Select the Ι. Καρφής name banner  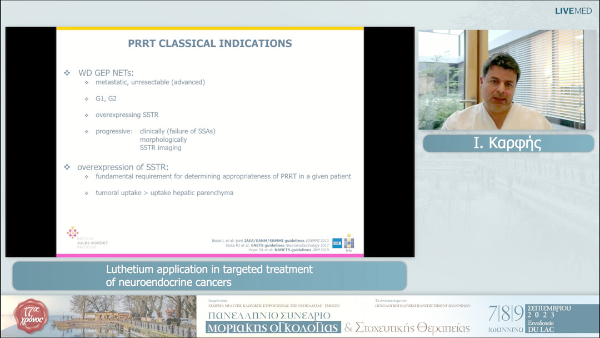(x=507, y=142)
